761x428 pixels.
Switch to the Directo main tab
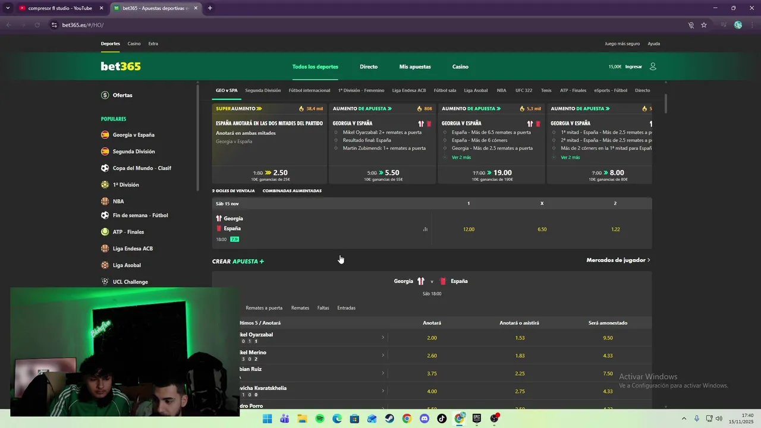(369, 67)
